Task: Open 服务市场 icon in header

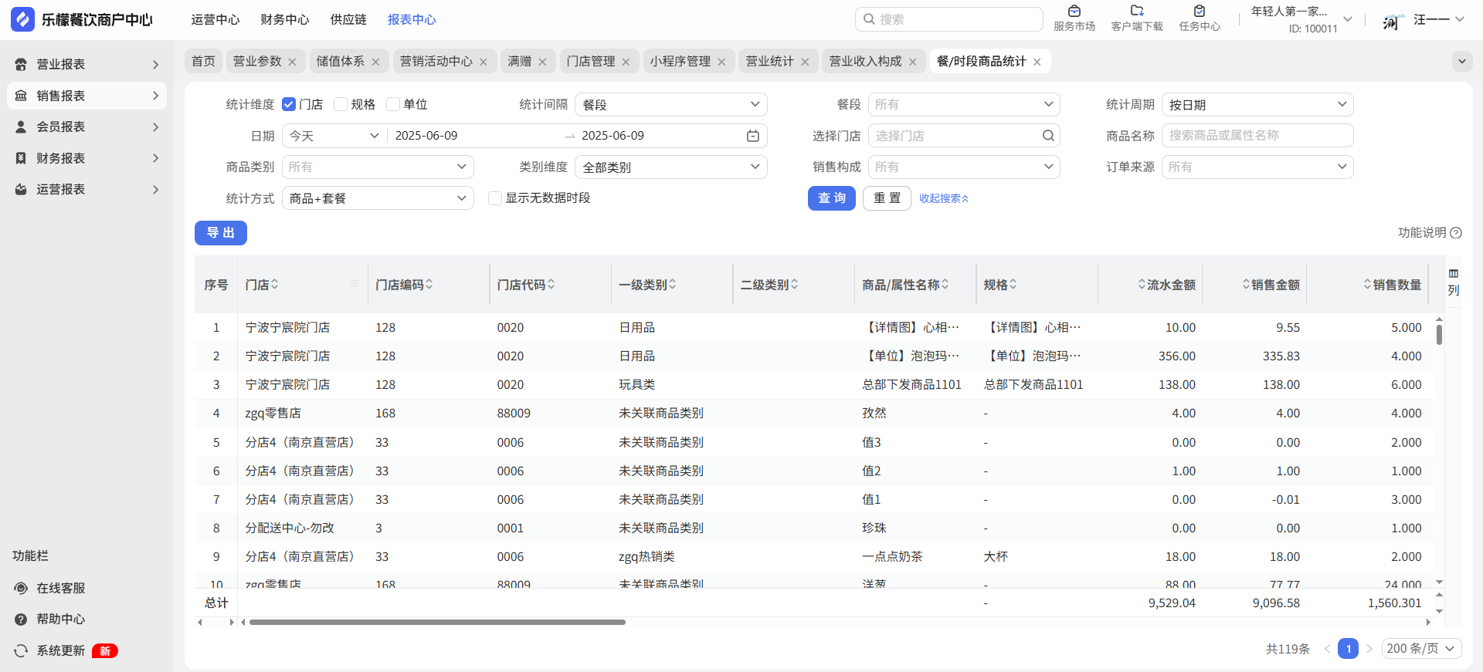Action: tap(1074, 11)
